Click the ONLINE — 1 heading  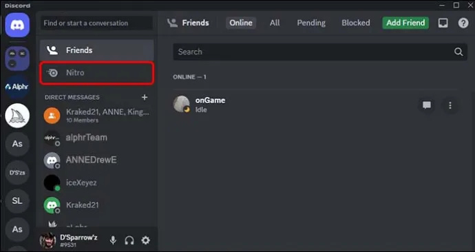coord(189,77)
